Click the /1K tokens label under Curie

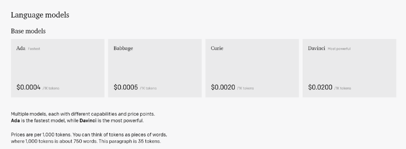pos(245,88)
